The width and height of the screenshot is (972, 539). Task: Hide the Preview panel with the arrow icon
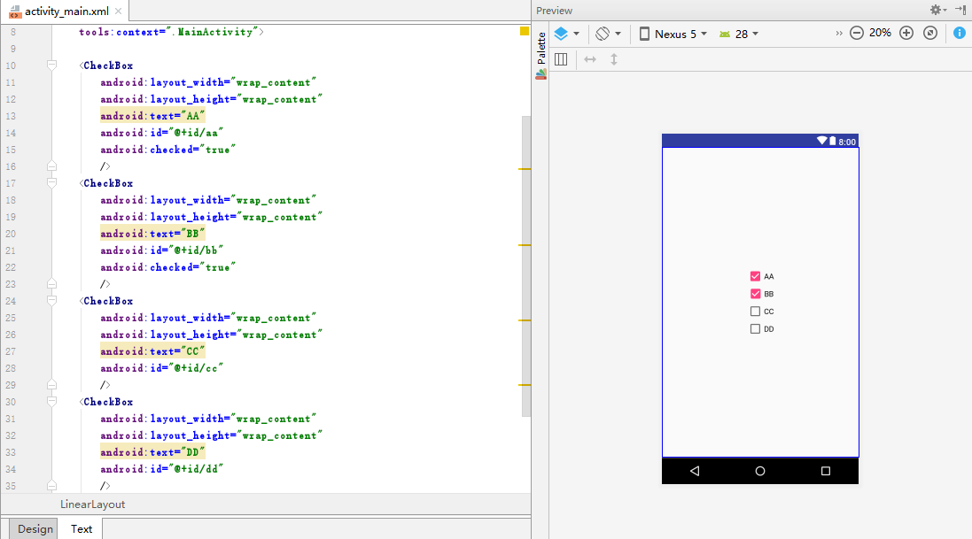(960, 10)
